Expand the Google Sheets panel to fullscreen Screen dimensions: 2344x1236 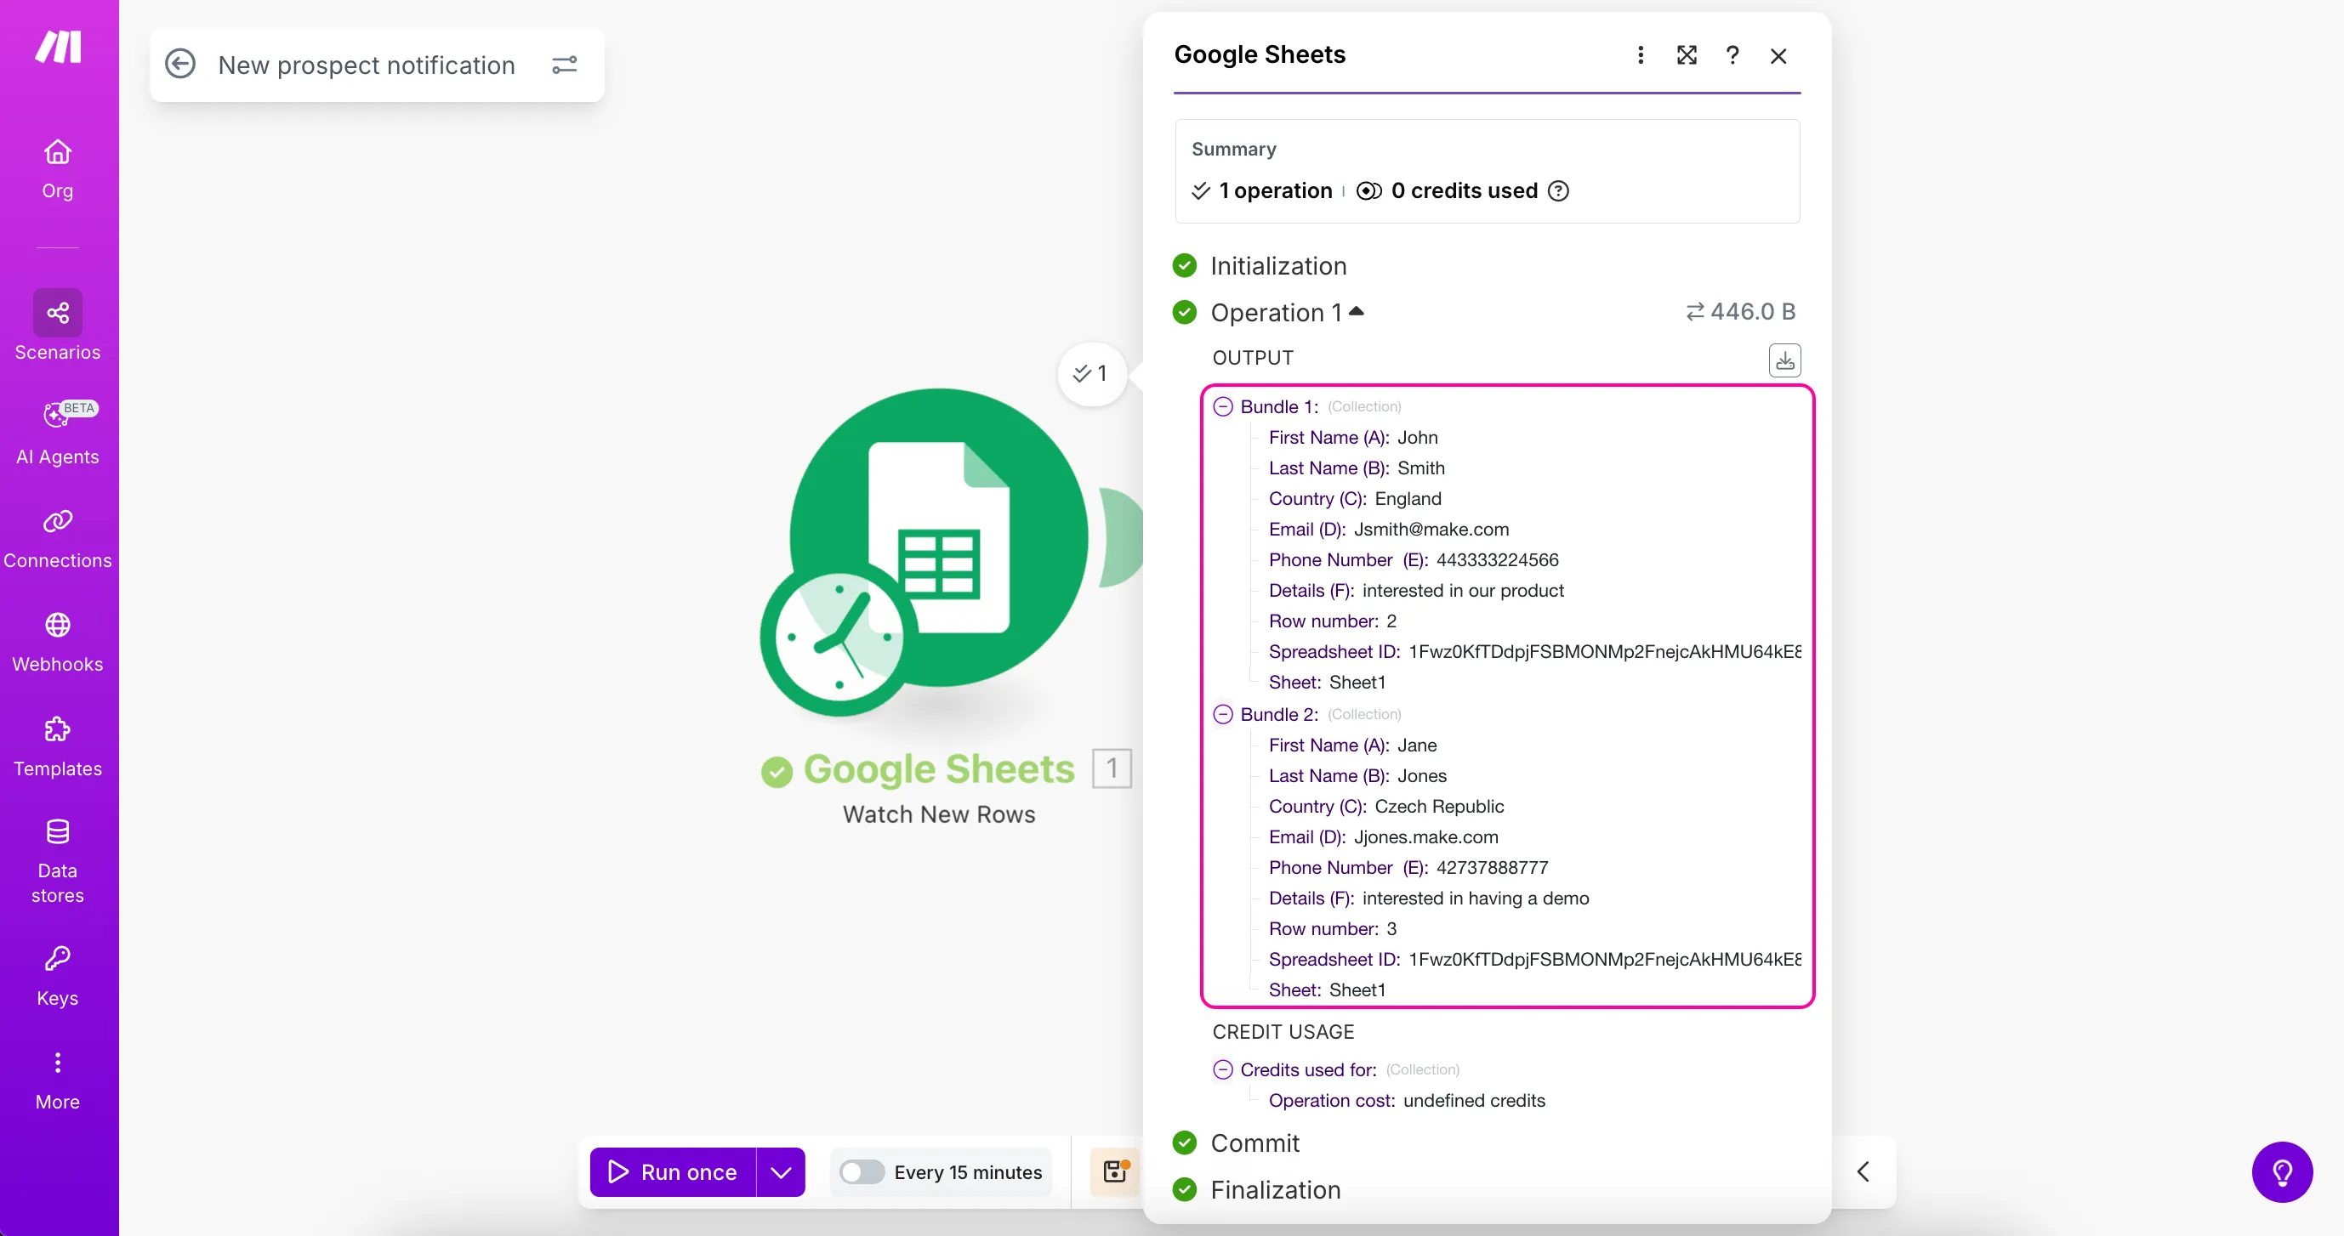pos(1687,55)
